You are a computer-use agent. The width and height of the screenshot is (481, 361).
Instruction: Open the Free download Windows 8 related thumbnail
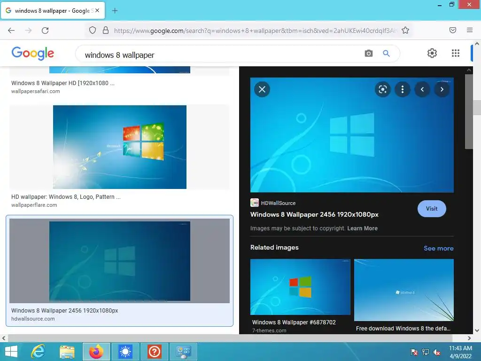(403, 290)
